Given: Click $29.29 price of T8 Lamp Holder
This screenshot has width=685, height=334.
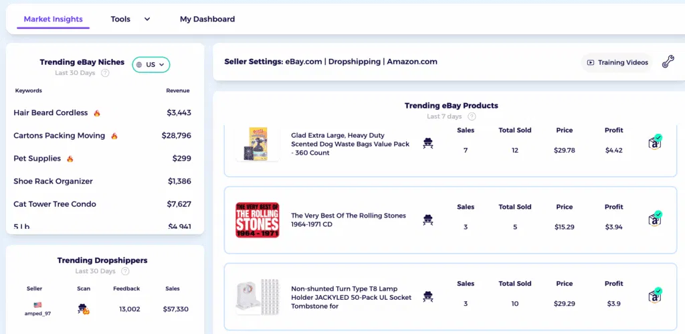Looking at the screenshot, I should click(x=565, y=304).
